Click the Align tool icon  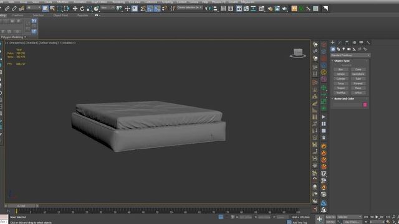215,9
